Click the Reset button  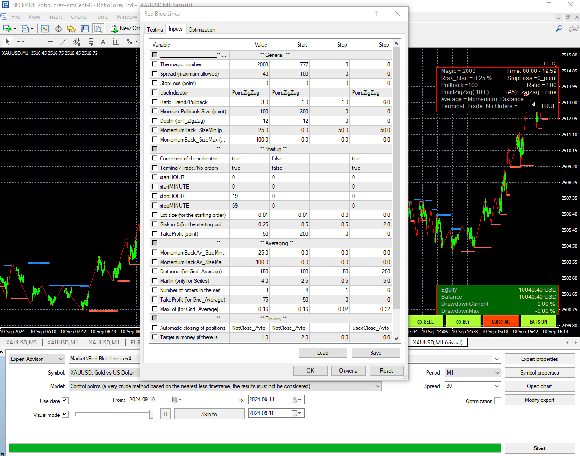tap(386, 371)
